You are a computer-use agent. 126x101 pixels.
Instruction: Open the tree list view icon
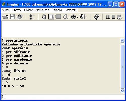tap(32, 17)
